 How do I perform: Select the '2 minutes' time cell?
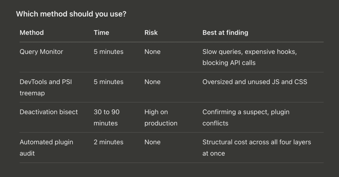(x=109, y=142)
